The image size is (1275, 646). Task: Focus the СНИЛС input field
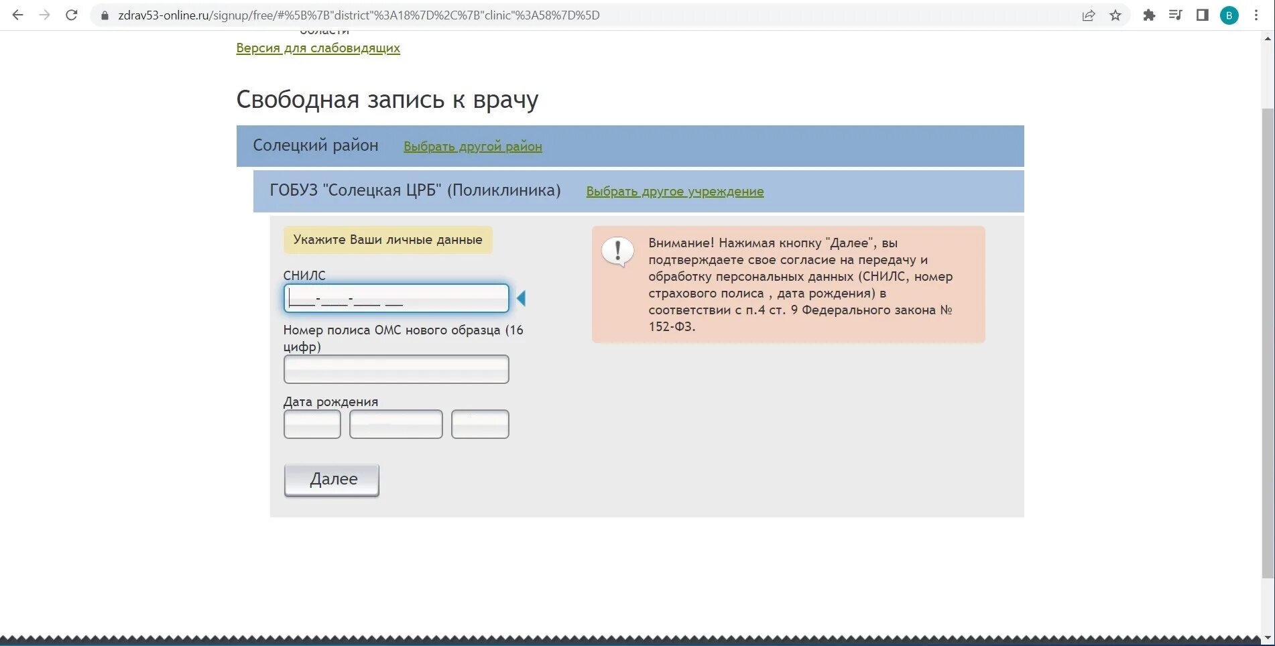tap(396, 298)
